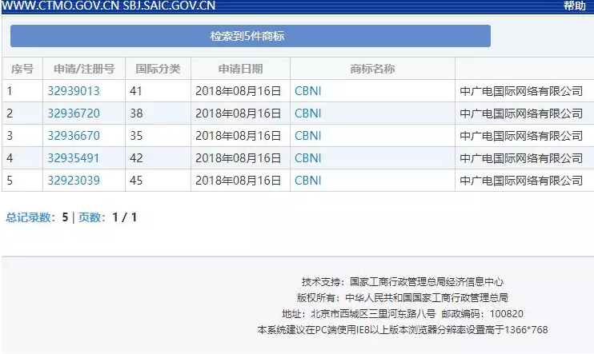Select CBNI trademark in class 42 row
The width and height of the screenshot is (594, 354).
click(x=307, y=158)
